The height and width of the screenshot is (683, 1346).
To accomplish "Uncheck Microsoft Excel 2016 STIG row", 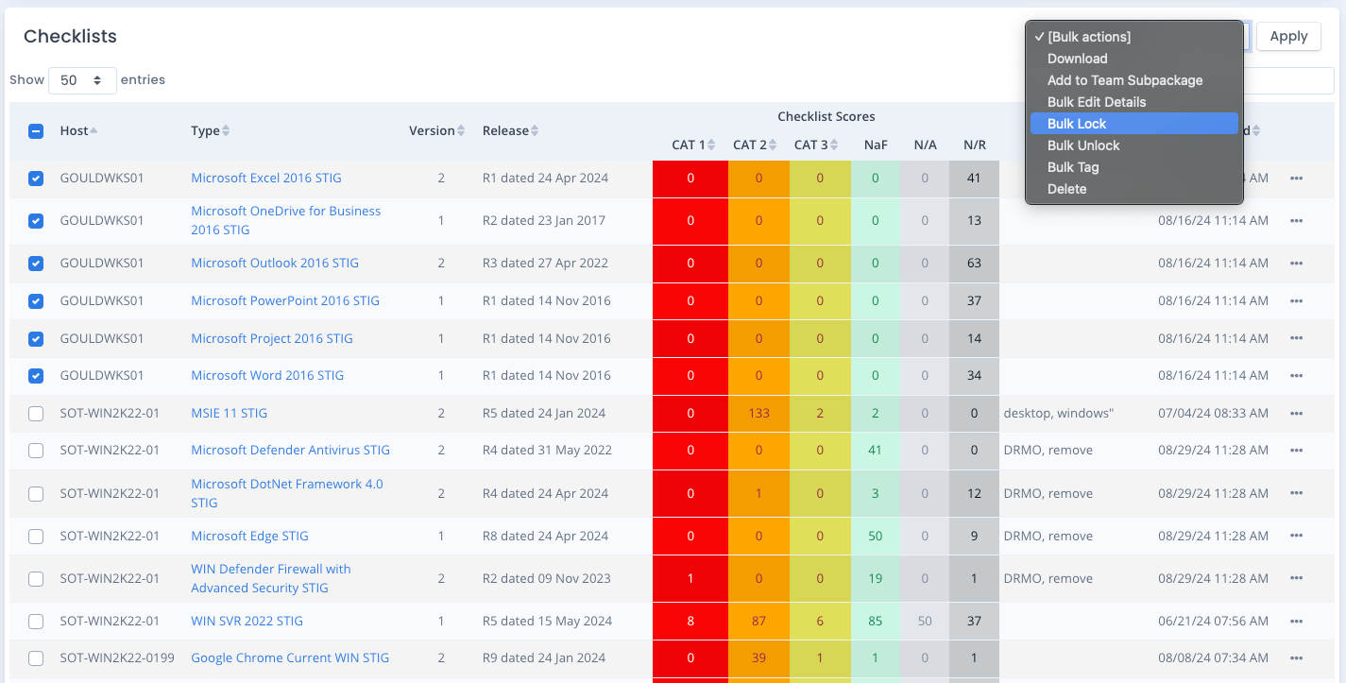I will click(x=36, y=179).
